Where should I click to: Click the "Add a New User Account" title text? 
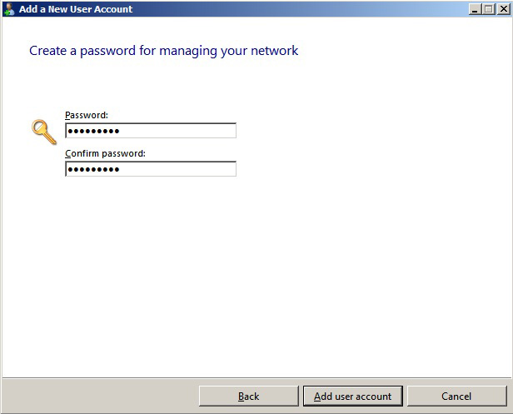click(x=76, y=9)
